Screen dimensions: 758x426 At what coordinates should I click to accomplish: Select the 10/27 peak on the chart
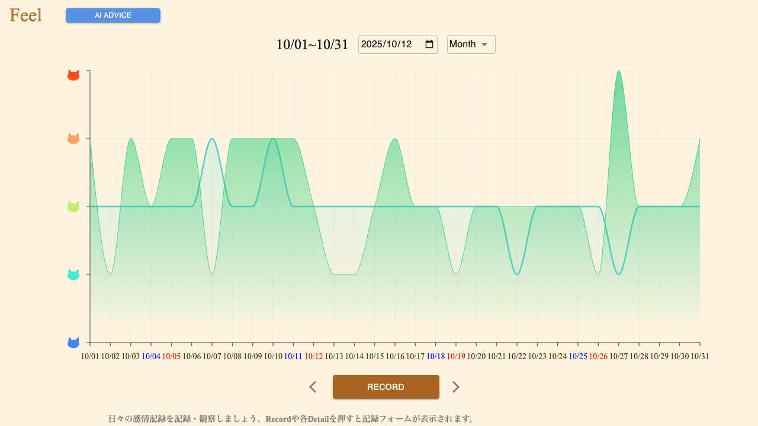[619, 72]
